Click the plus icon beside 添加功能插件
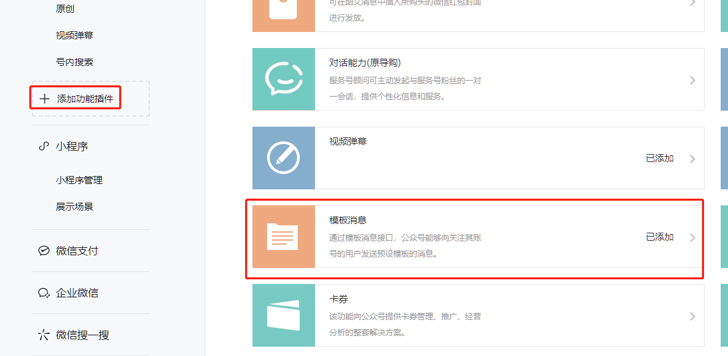Viewport: 728px width, 356px height. click(45, 99)
